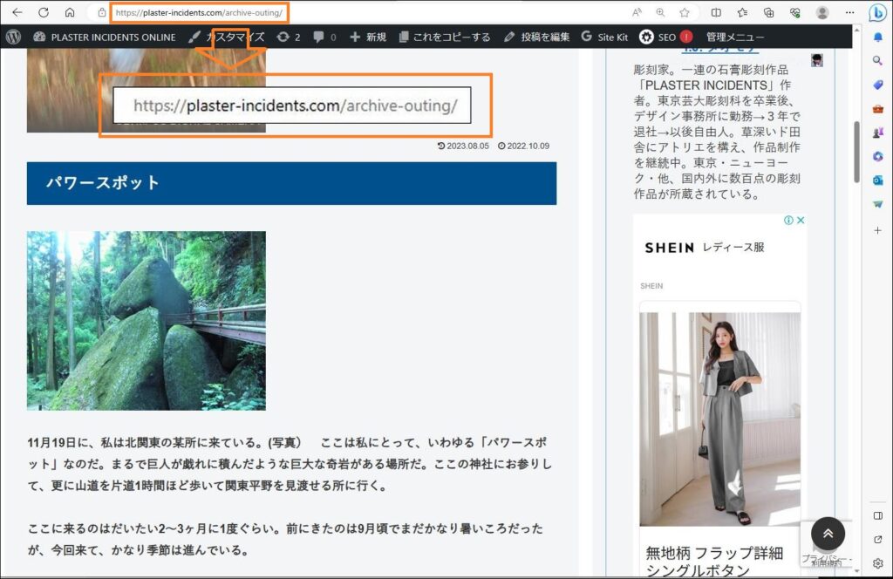Click the updates item showing 2
Screen dimensions: 893x579
(288, 37)
